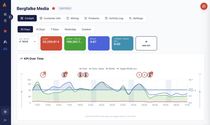
Task: Toggle the ROAS KPI card
Action: point(99,43)
